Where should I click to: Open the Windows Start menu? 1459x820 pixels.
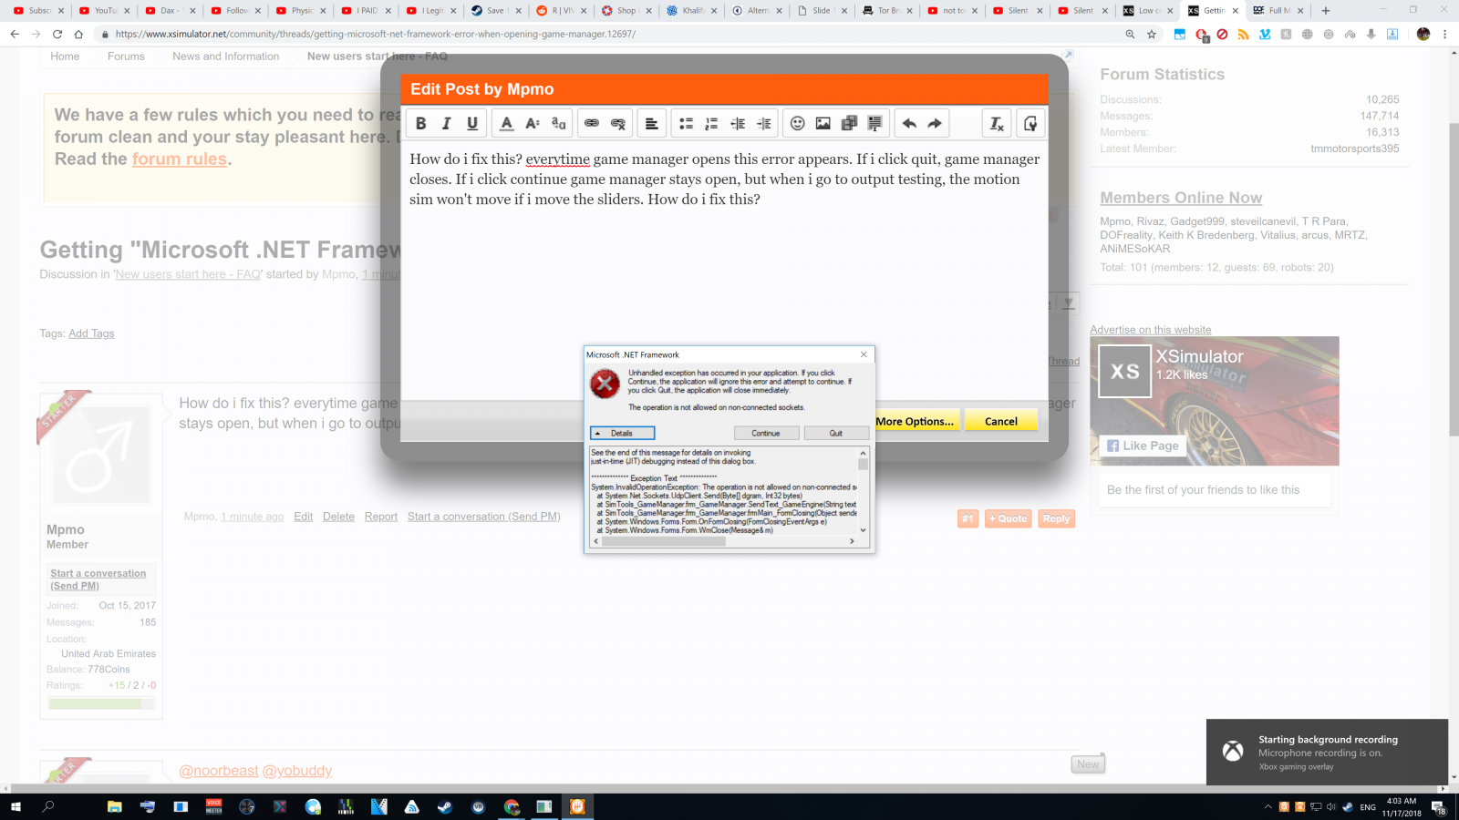click(16, 806)
